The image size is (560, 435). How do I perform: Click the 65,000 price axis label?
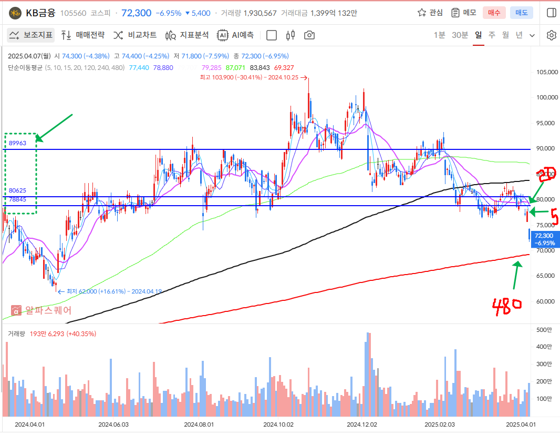[545, 276]
